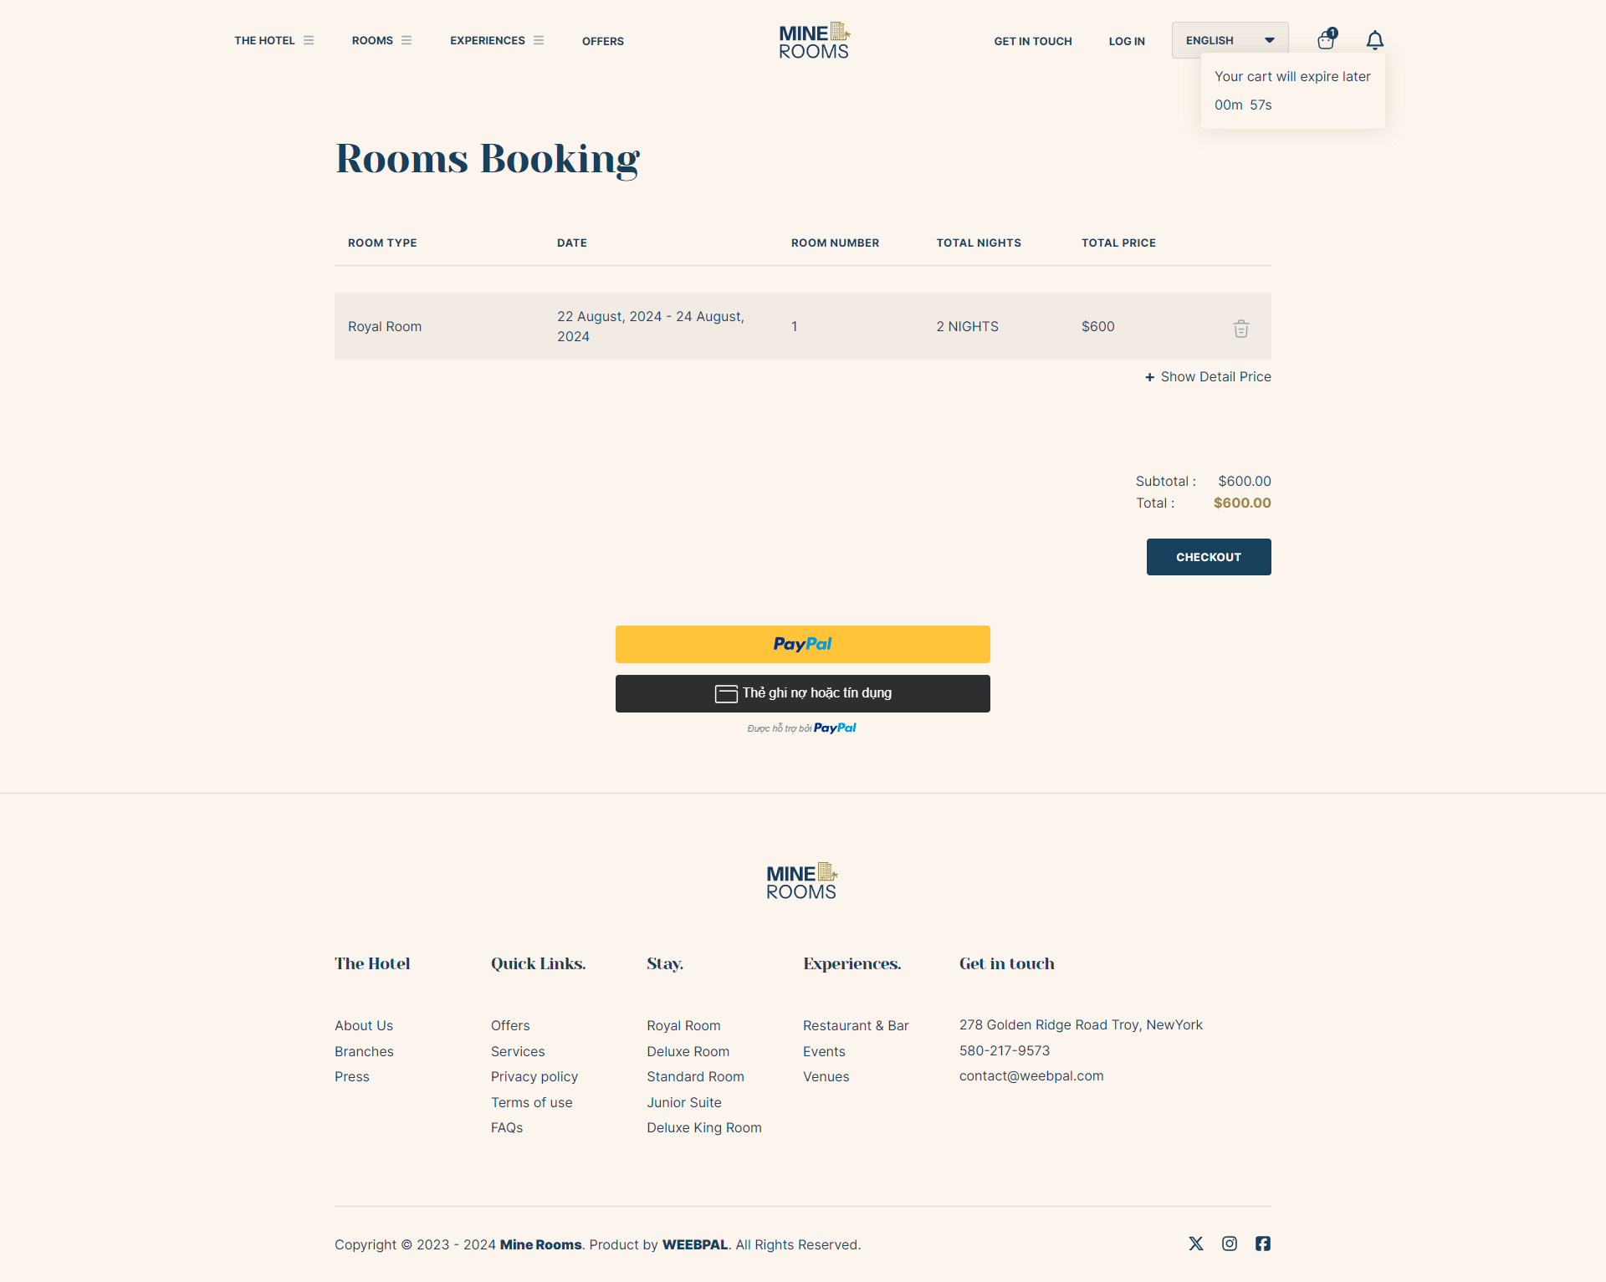Image resolution: width=1606 pixels, height=1282 pixels.
Task: Click the OFFERS menu tab
Action: point(601,40)
